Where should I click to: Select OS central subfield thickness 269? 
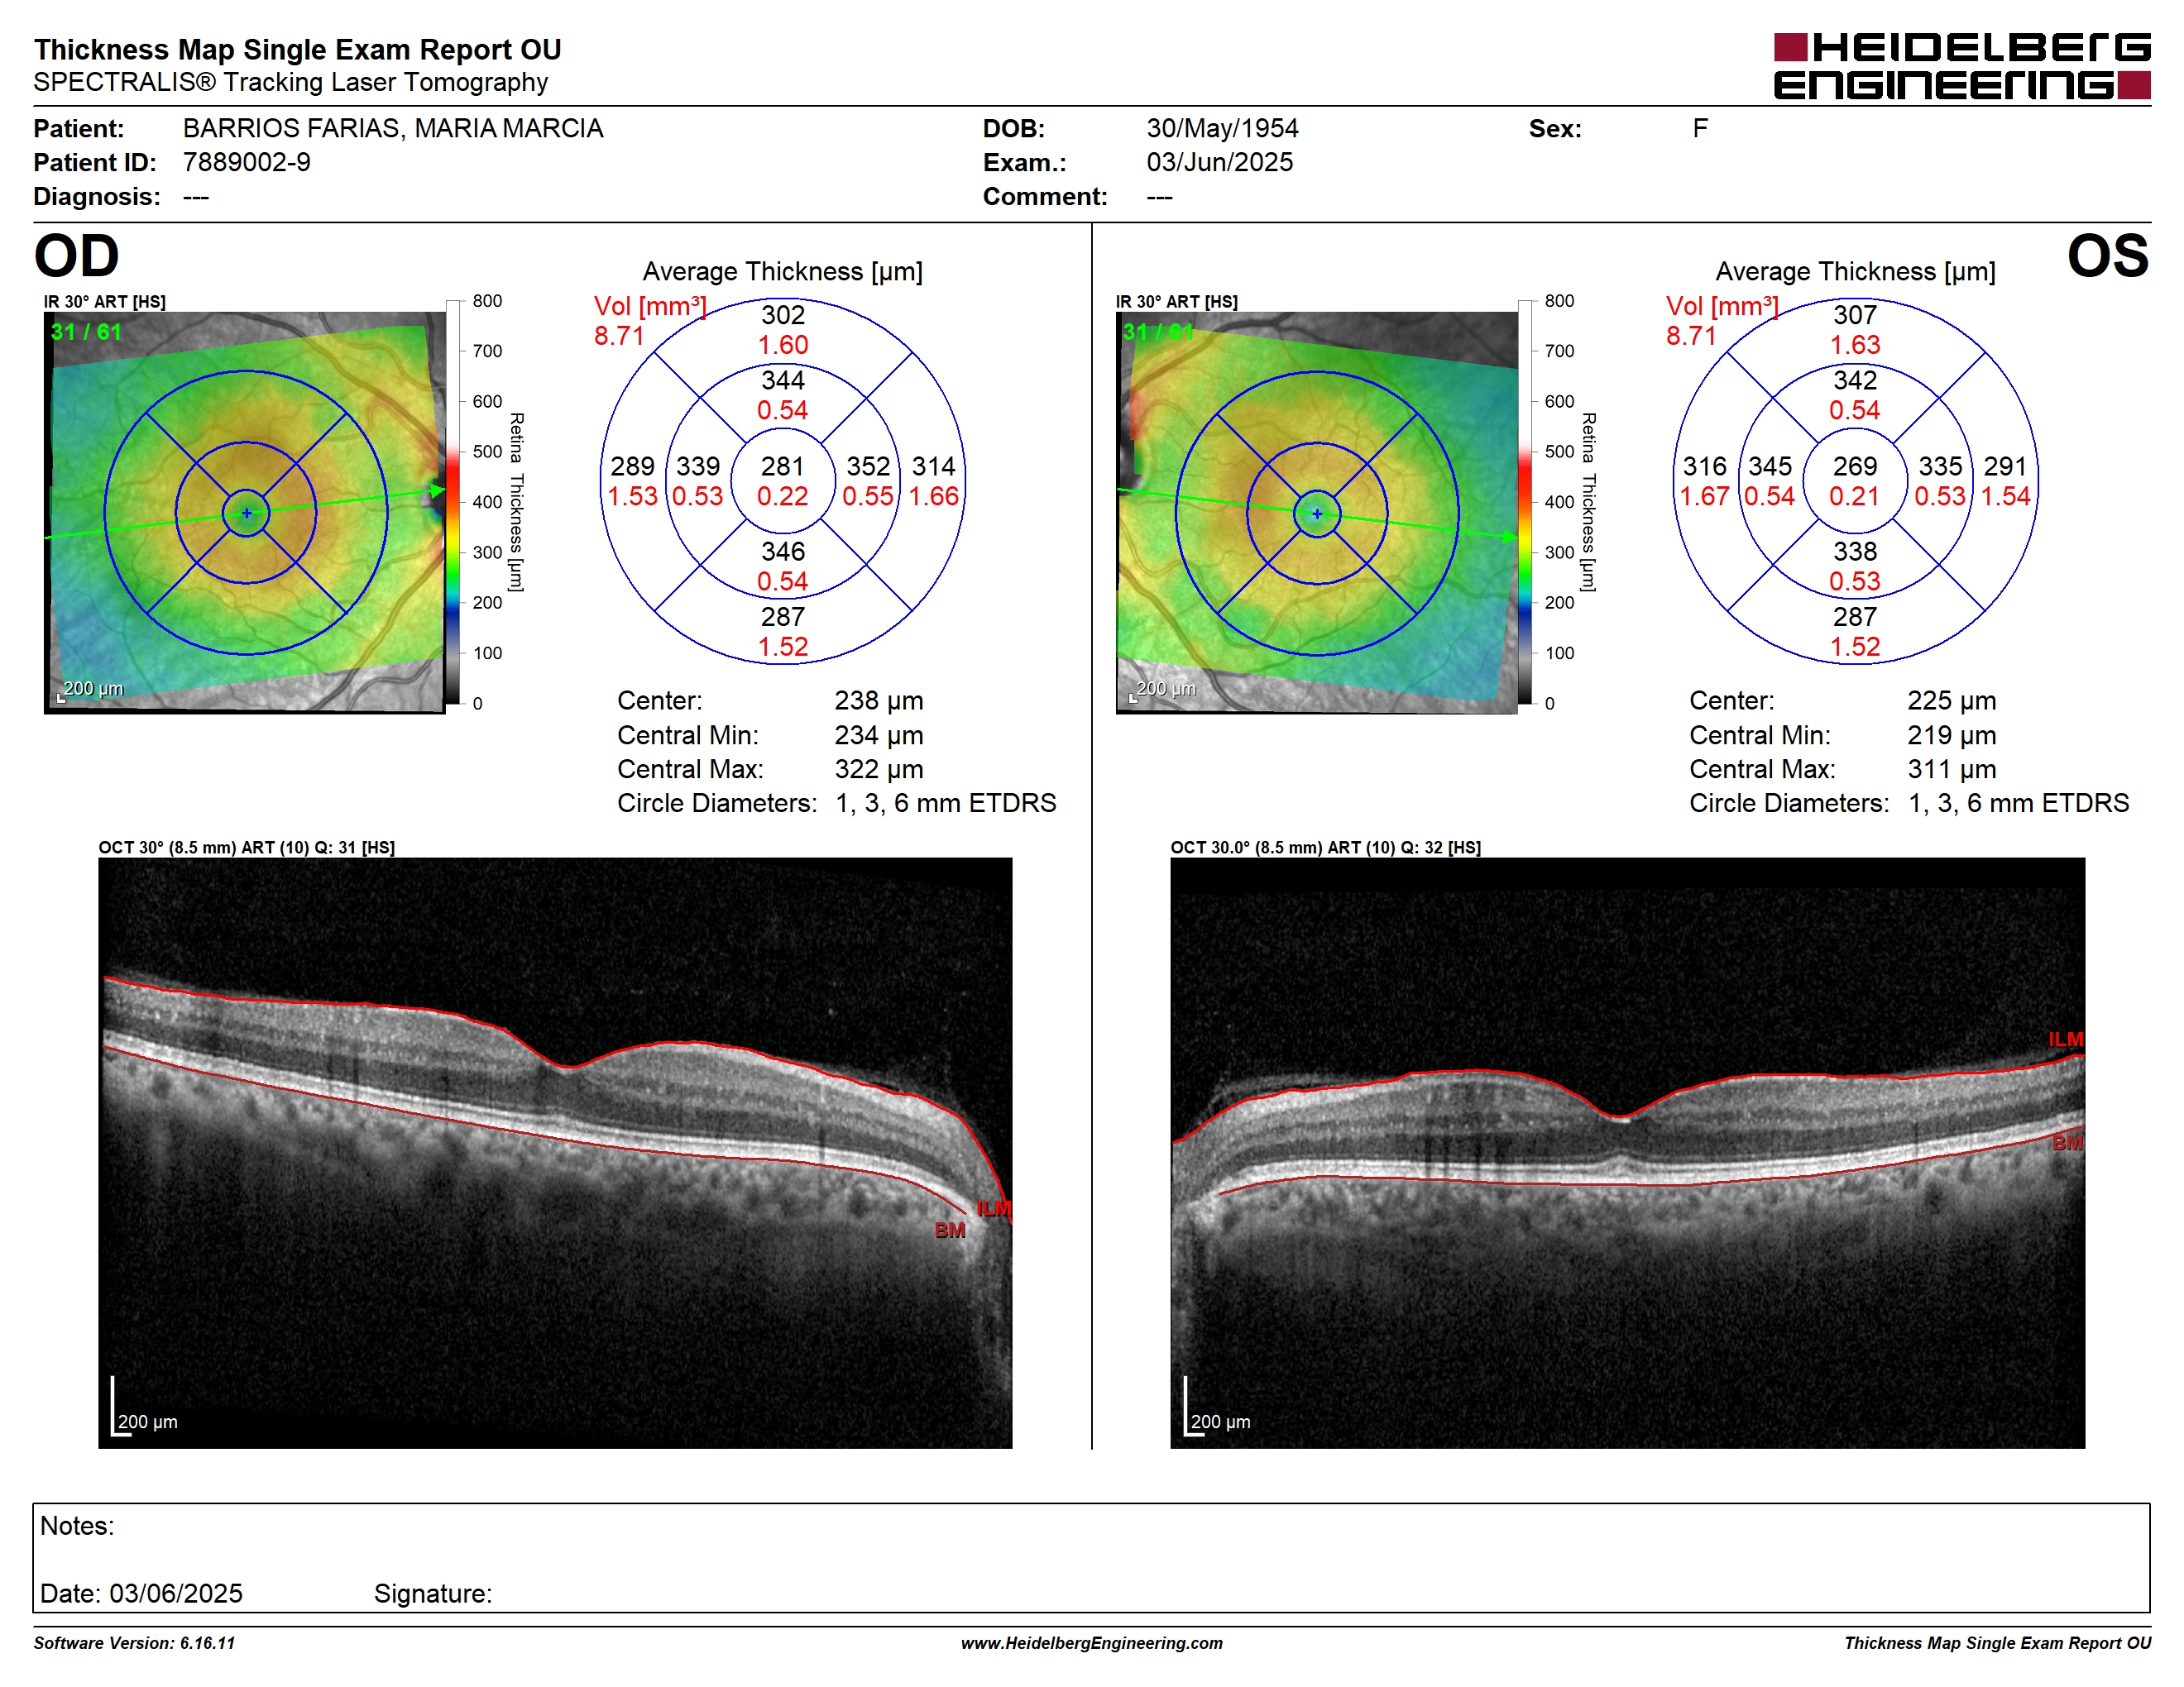[x=1855, y=466]
